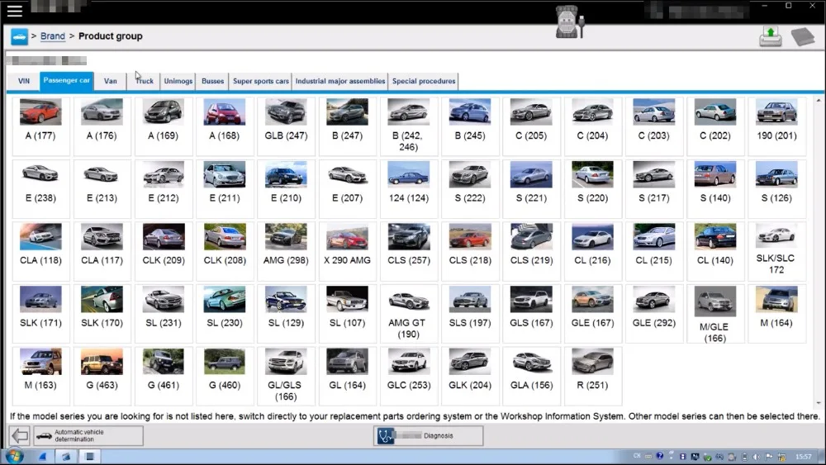Switch to the Van tab
This screenshot has height=465, width=826.
coord(110,81)
